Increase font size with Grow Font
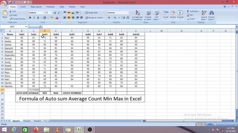This screenshot has width=238, height=133. [55, 13]
